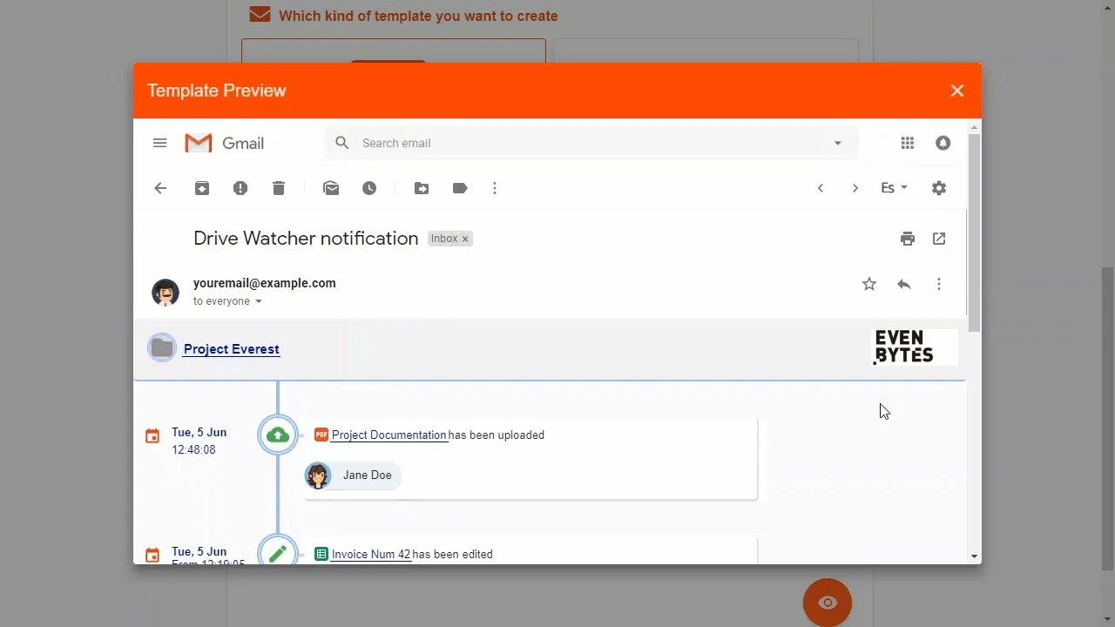Viewport: 1115px width, 627px height.
Task: Close the Template Preview dialog
Action: point(957,91)
